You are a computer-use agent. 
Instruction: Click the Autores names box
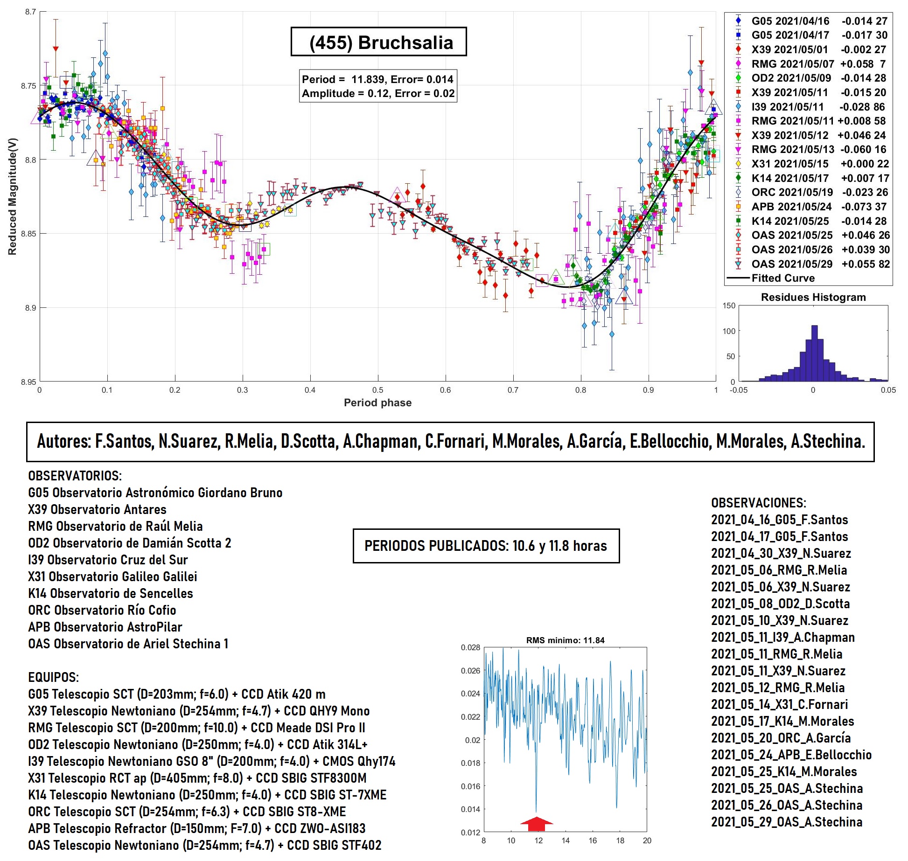(x=450, y=442)
